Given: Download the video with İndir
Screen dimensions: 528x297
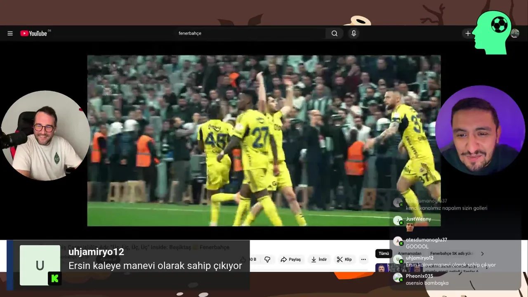Looking at the screenshot, I should tap(319, 259).
